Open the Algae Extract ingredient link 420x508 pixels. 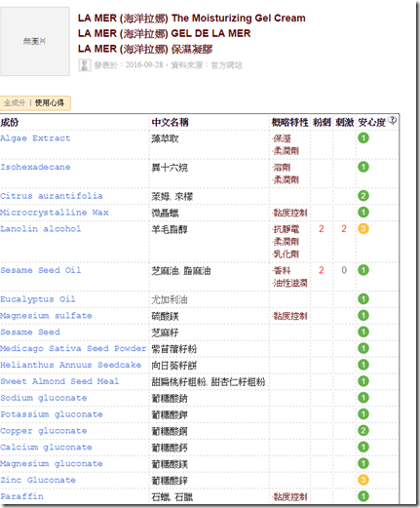pos(35,138)
